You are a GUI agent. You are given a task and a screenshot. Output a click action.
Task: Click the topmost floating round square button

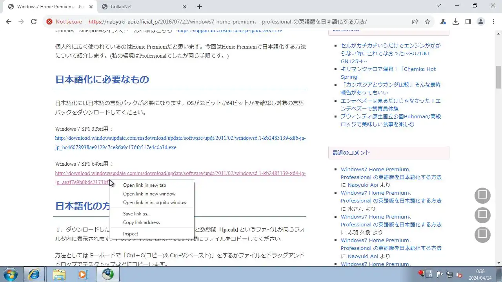482,195
